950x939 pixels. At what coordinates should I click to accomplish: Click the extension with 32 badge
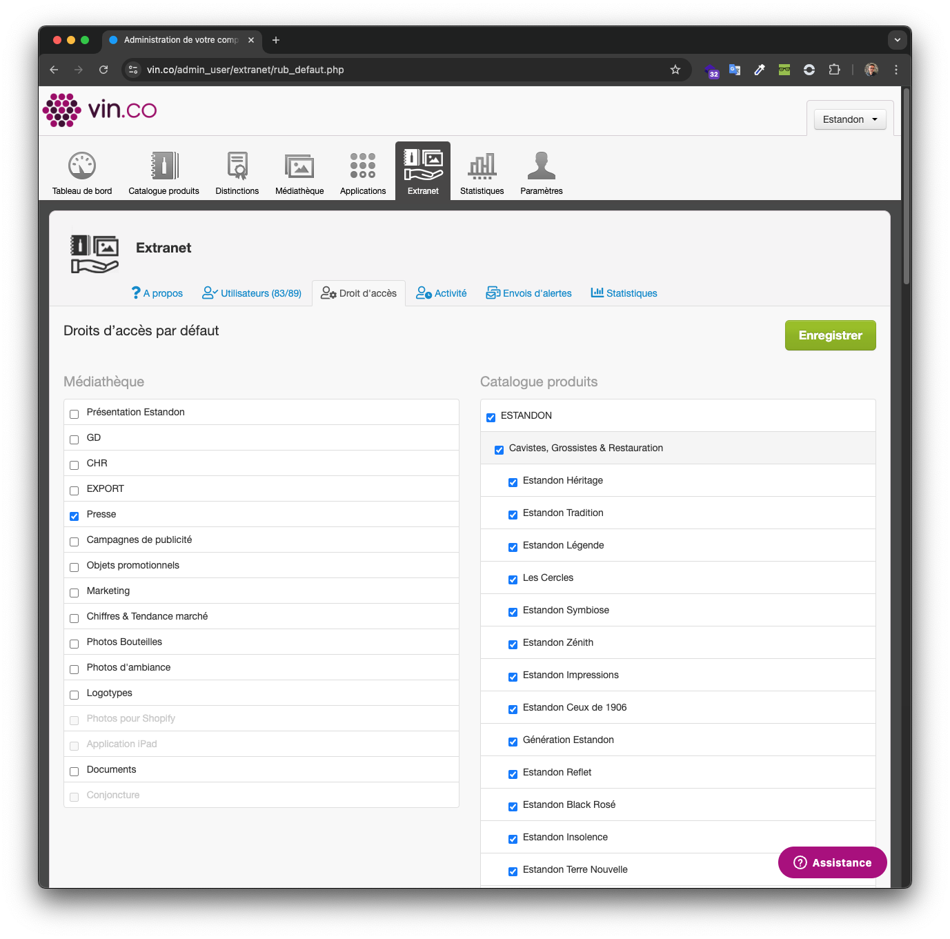[x=711, y=70]
